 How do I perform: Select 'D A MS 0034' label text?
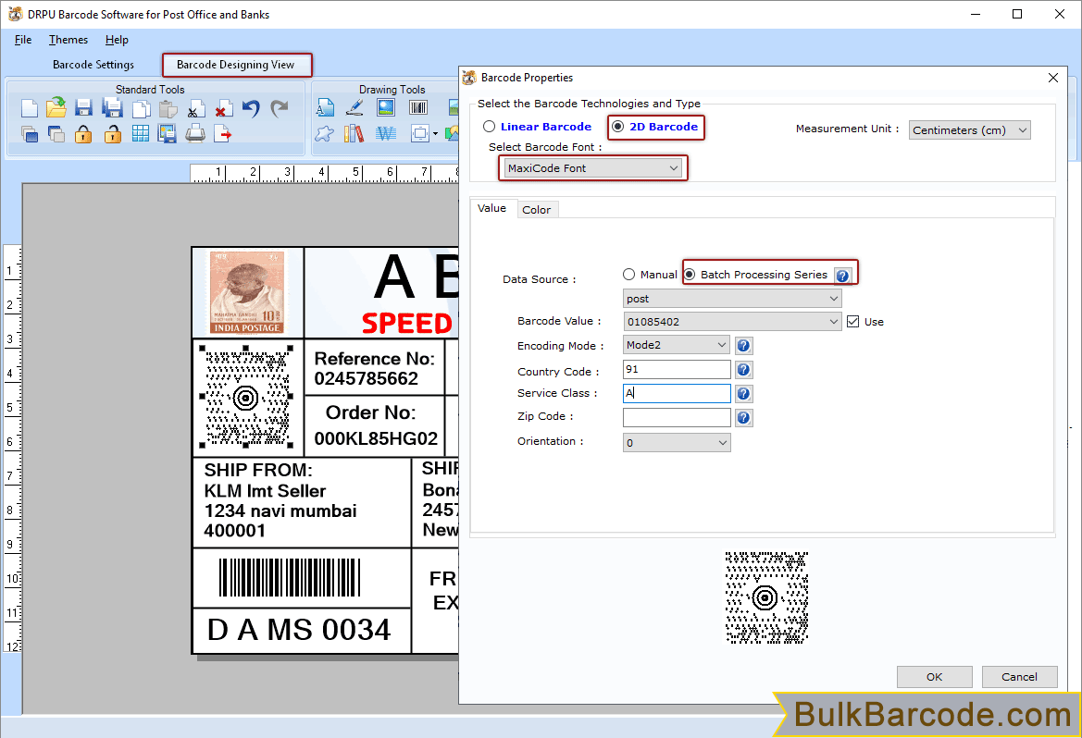click(x=299, y=630)
